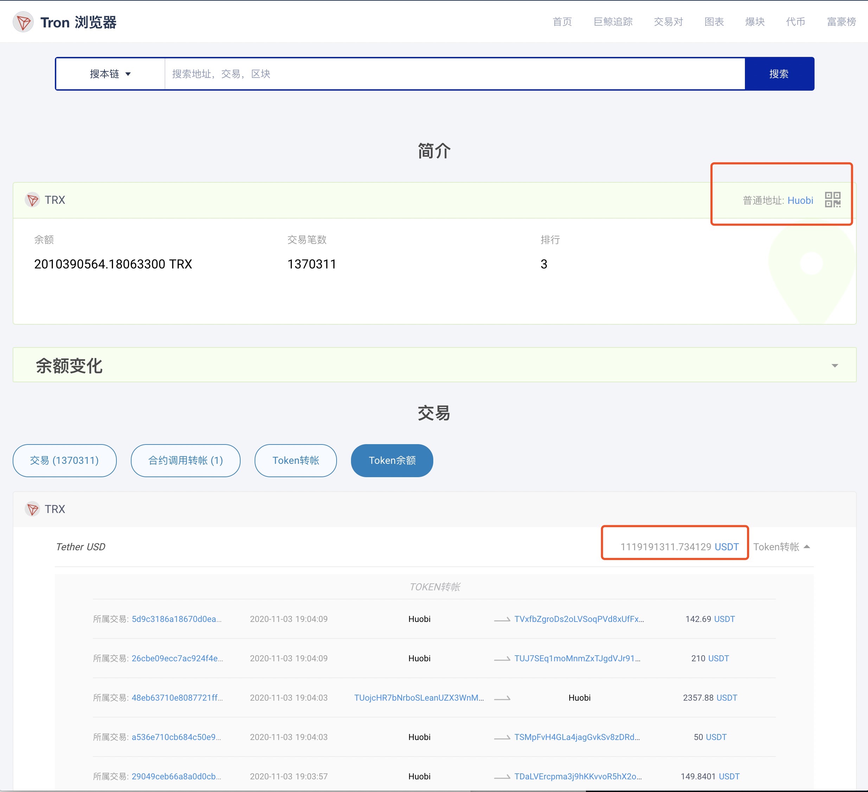Click Huobi sender in the 142.69 row
Screen dimensions: 868x792
pyautogui.click(x=419, y=619)
